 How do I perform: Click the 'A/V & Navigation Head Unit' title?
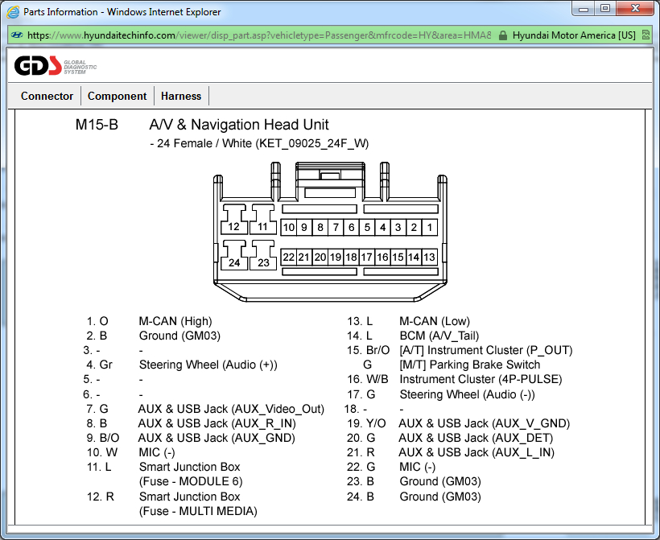(239, 125)
